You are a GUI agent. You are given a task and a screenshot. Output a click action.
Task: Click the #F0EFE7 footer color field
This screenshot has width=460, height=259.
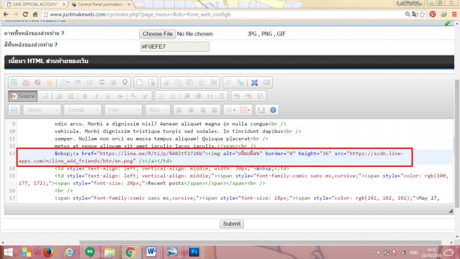point(175,47)
